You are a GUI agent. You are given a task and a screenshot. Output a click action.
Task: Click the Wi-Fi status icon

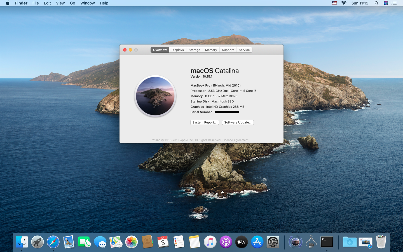pyautogui.click(x=344, y=3)
